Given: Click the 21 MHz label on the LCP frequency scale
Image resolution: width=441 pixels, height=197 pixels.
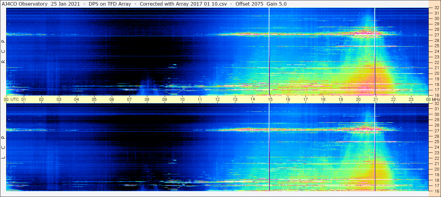Looking at the screenshot, I should [437, 164].
